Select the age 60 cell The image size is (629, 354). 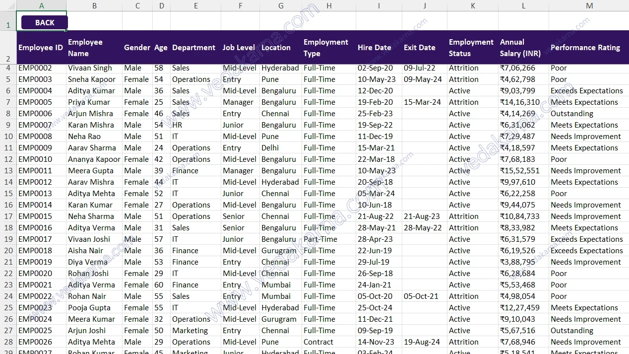[162, 285]
